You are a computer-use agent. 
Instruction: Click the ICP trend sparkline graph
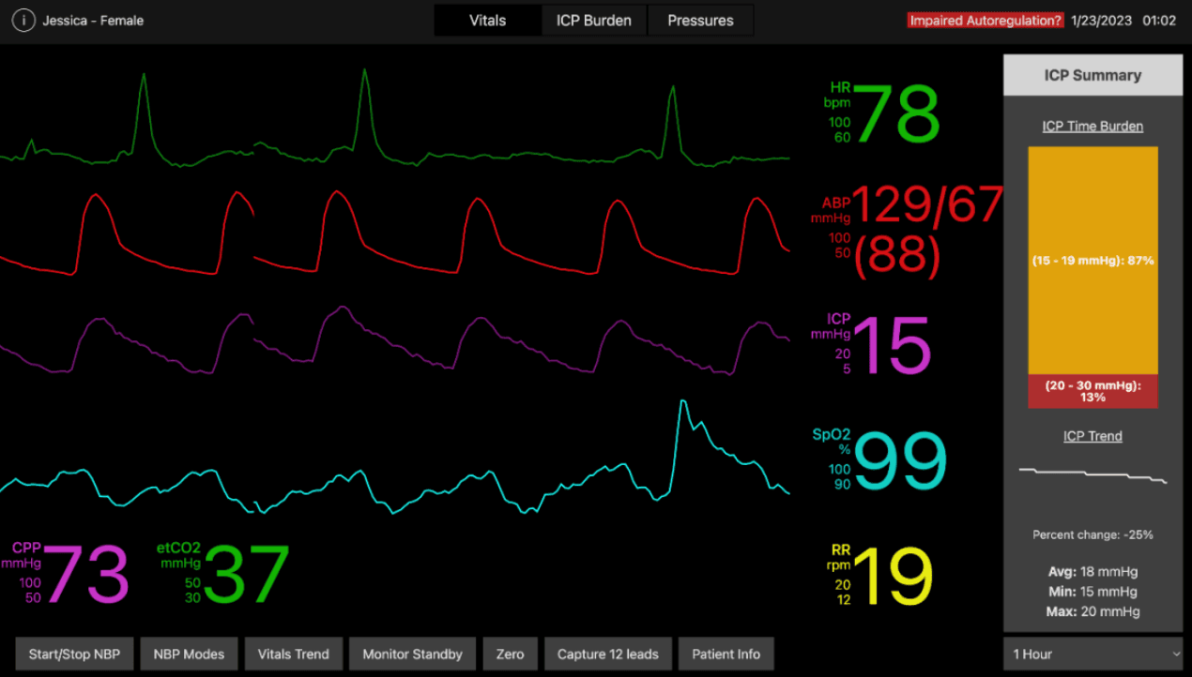point(1093,474)
